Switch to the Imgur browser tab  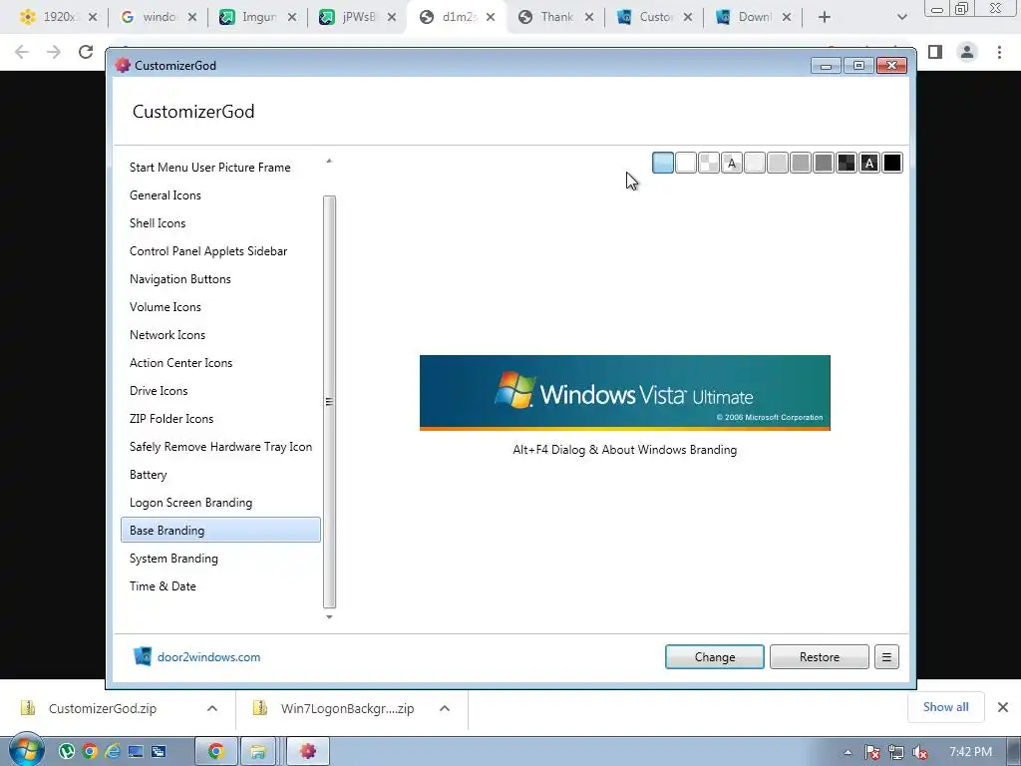258,17
